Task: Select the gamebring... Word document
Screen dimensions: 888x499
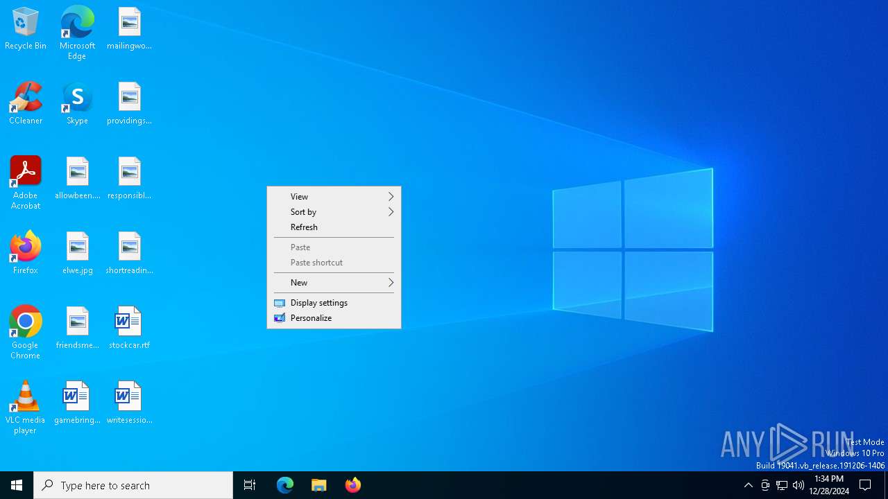Action: pos(77,403)
